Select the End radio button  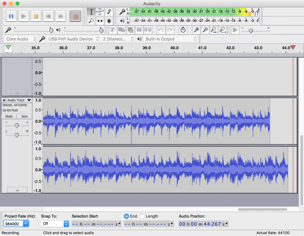[127, 216]
